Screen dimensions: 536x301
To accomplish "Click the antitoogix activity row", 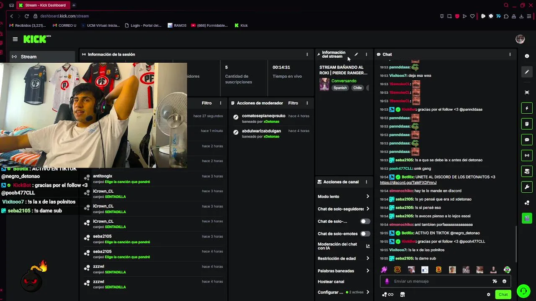I will 154,179.
